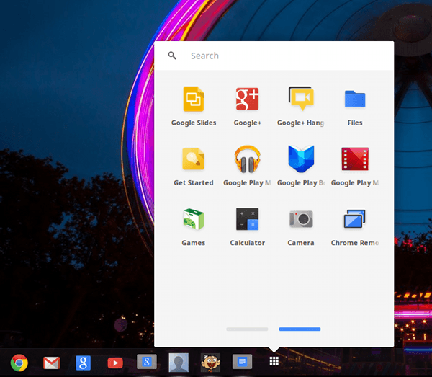
Task: Open Chrome browser from the shelf
Action: [19, 363]
